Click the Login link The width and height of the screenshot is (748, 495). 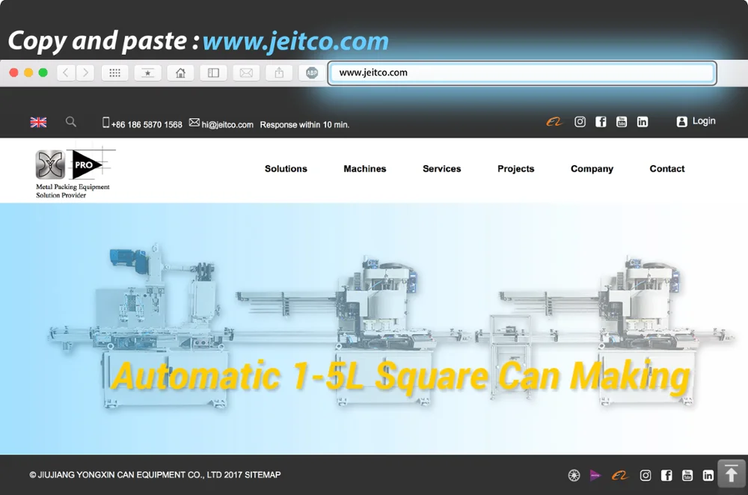click(696, 121)
